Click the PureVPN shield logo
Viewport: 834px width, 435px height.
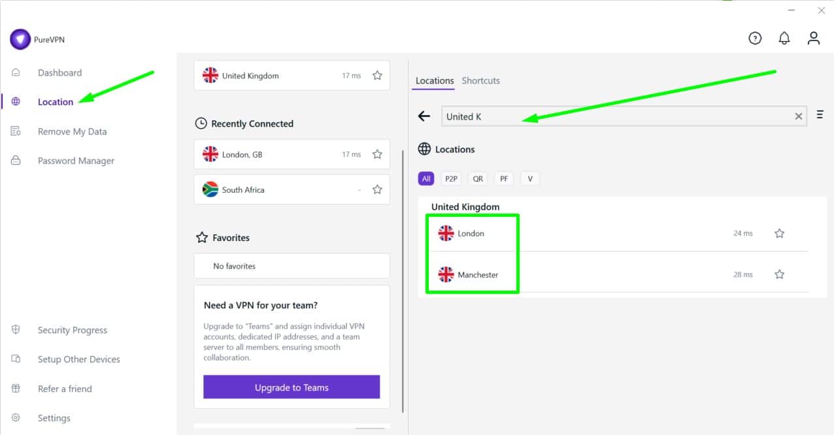(x=20, y=39)
